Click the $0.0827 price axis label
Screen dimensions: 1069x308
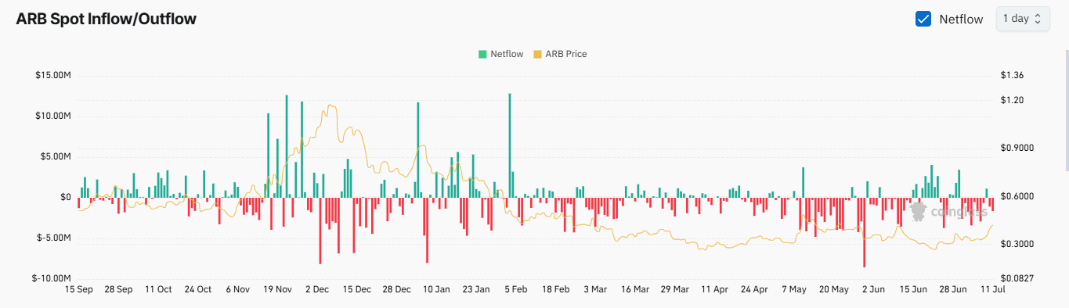tap(1017, 278)
